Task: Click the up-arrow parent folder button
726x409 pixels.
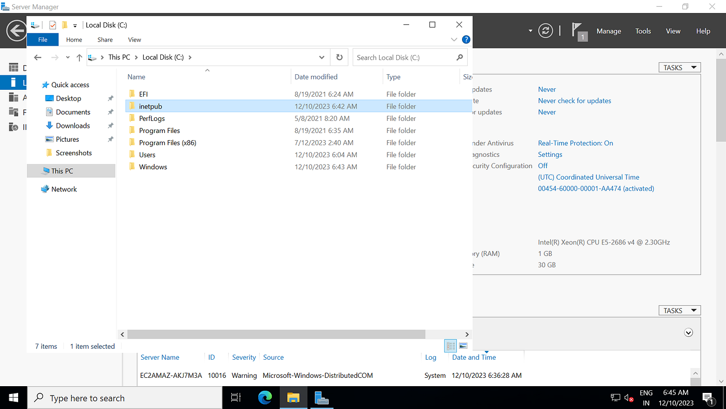Action: tap(79, 58)
